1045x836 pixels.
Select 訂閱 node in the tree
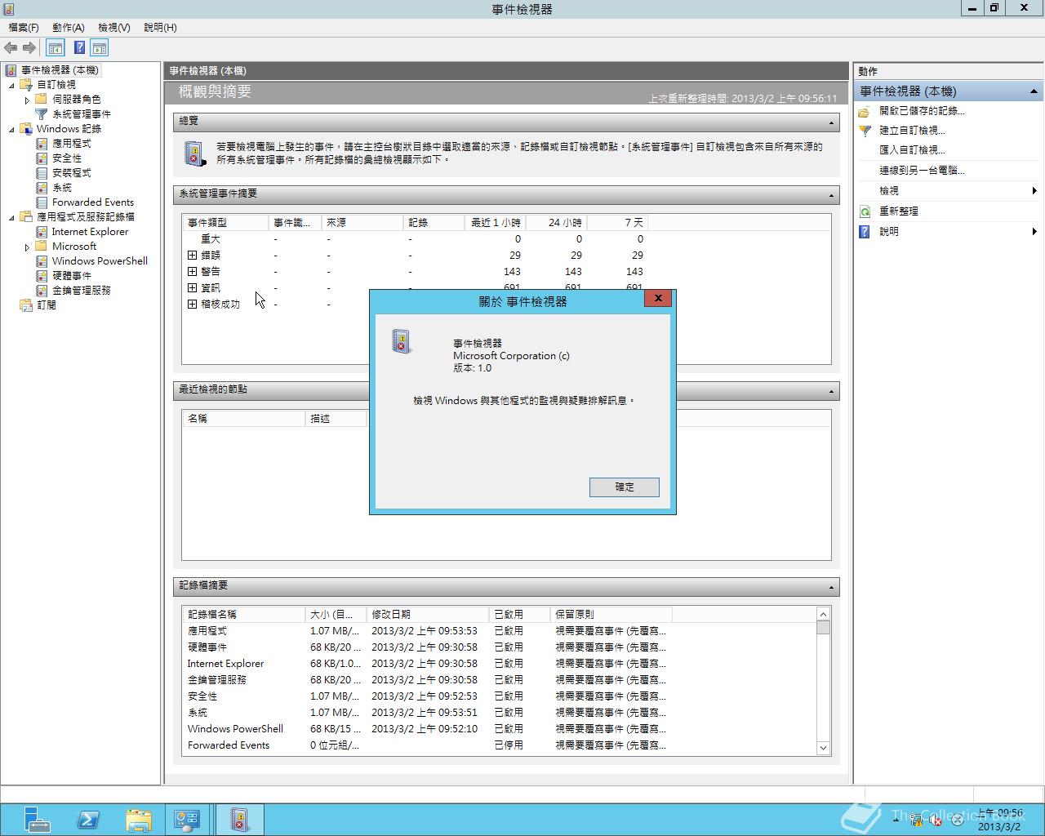(46, 305)
